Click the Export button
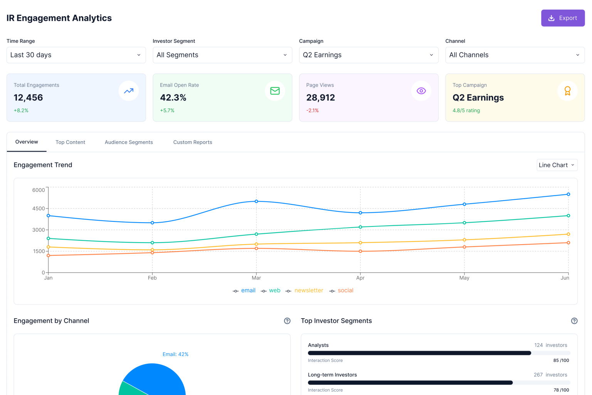 point(563,18)
